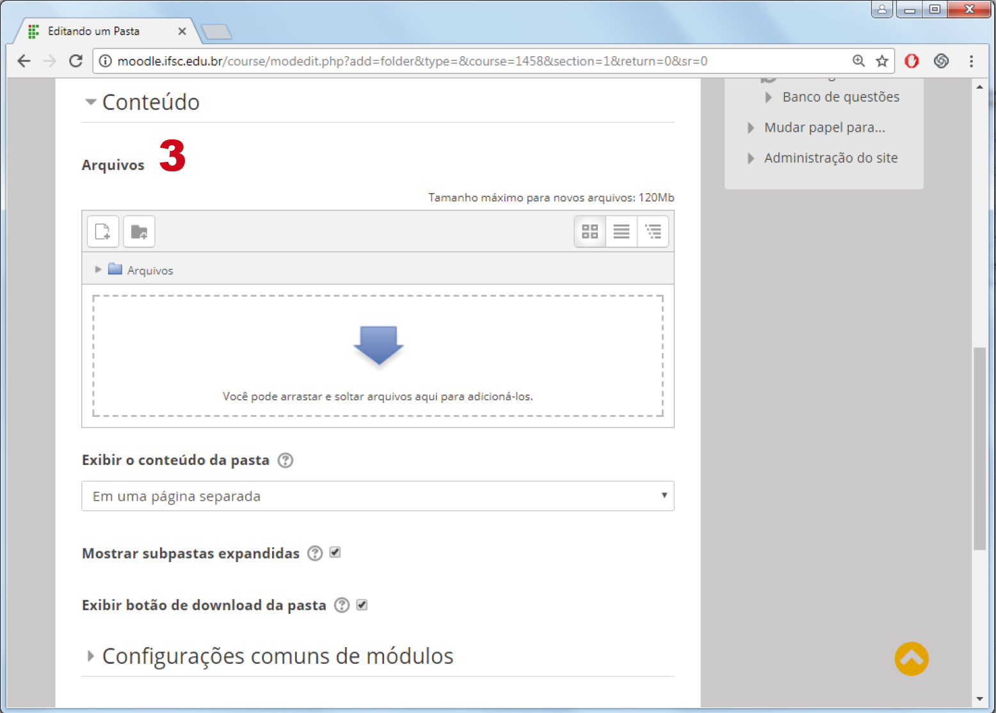
Task: Expand Configurações comuns de módulos section
Action: coord(91,656)
